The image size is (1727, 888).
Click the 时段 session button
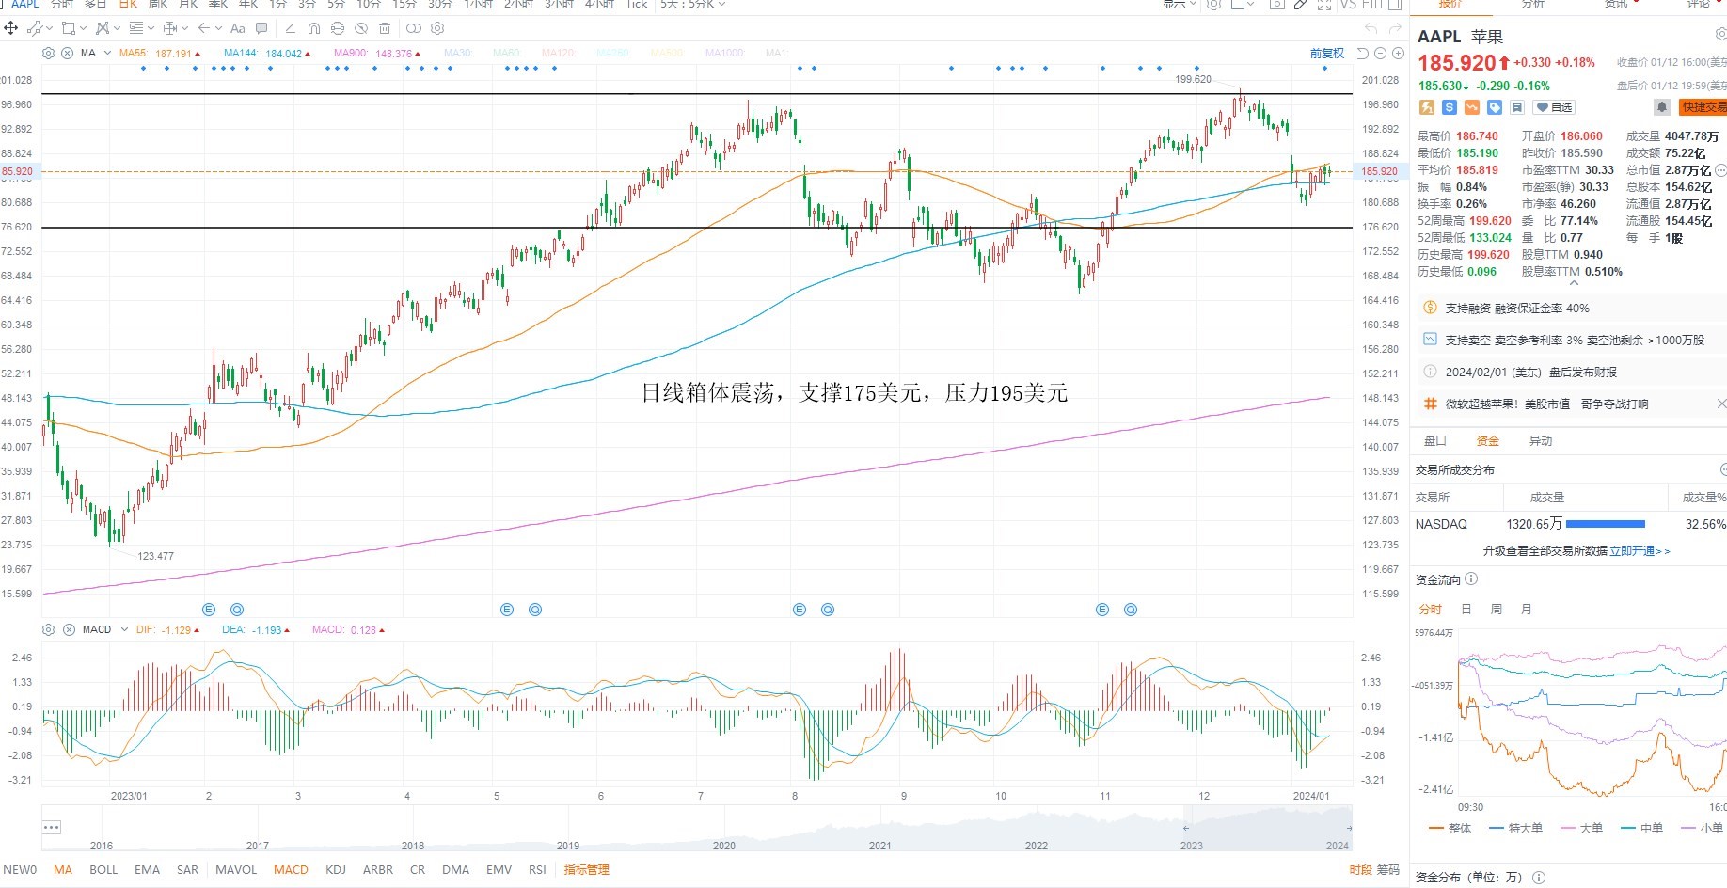pyautogui.click(x=1360, y=870)
